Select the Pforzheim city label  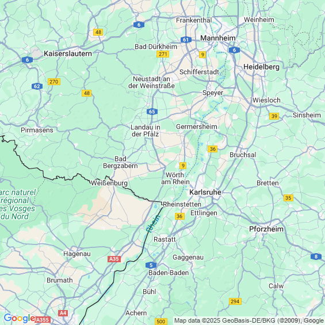[x=266, y=229]
